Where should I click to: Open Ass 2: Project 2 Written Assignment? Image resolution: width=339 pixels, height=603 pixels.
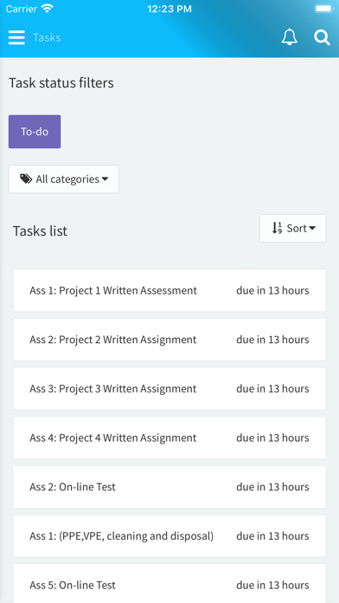169,340
